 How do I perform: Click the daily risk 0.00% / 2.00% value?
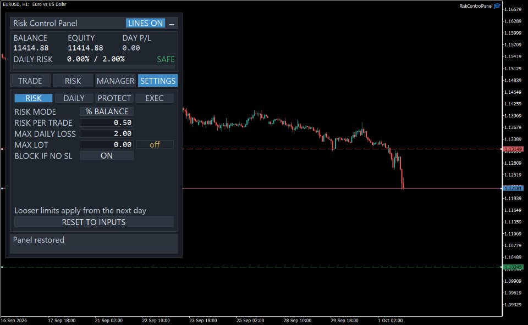[x=96, y=59]
